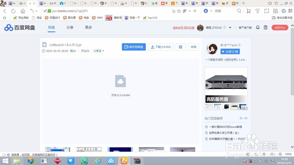Click the address bar URL field
294x165 pixels.
tap(107, 11)
